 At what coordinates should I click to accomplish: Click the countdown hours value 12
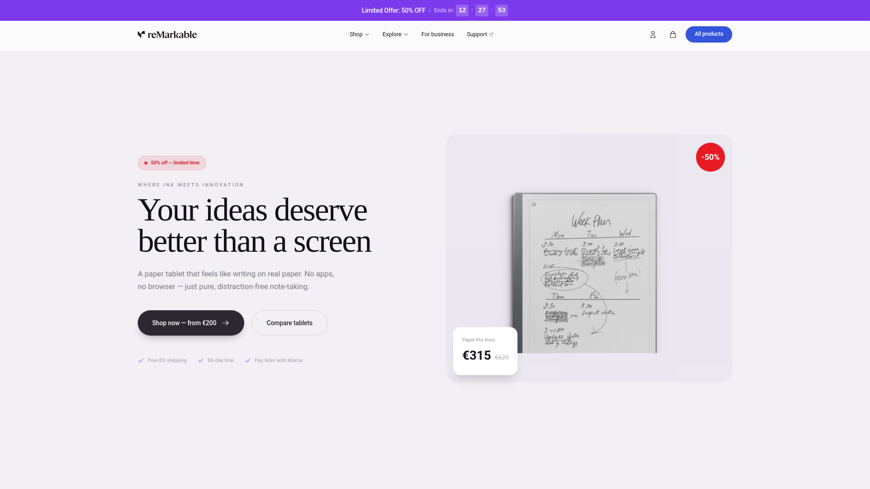462,10
